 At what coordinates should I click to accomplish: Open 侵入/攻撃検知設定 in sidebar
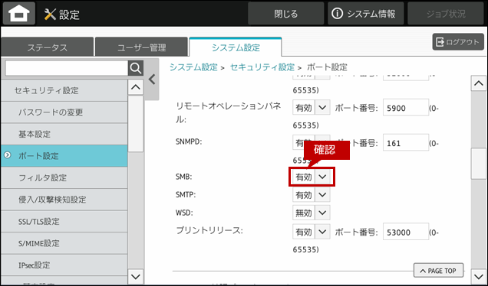tap(64, 200)
